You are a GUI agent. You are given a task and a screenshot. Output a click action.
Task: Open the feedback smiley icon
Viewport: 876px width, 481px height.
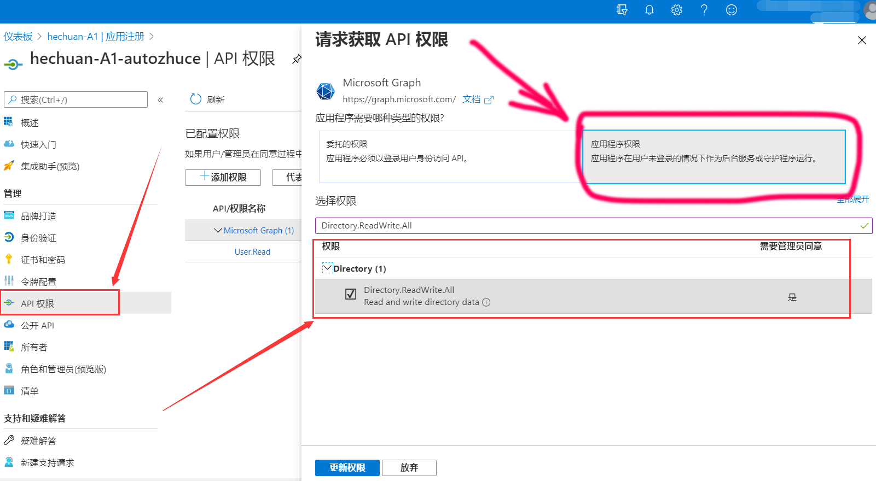click(732, 10)
